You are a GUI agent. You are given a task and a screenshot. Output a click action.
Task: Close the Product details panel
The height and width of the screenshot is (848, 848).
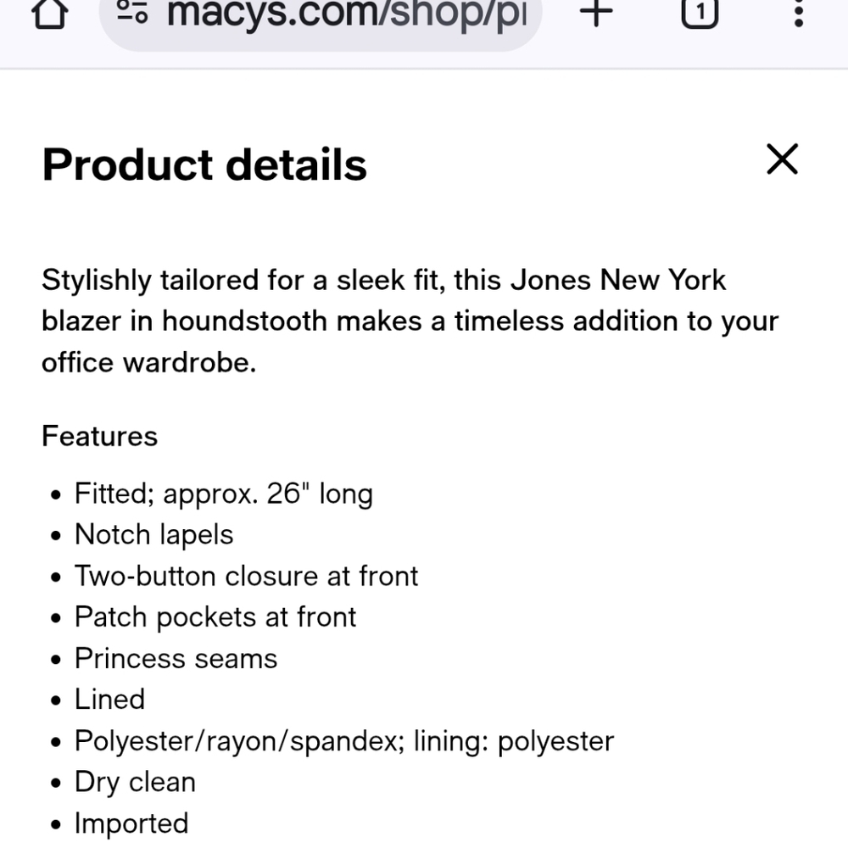click(x=782, y=159)
